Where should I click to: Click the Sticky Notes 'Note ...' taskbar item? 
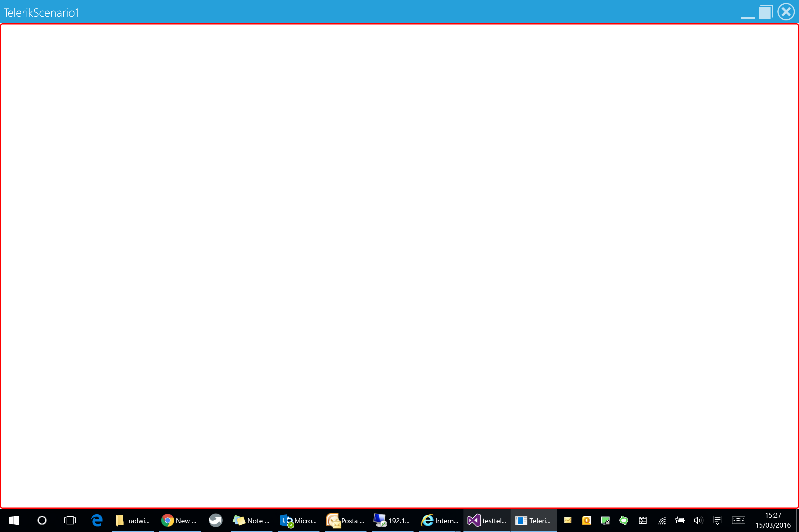click(x=251, y=520)
